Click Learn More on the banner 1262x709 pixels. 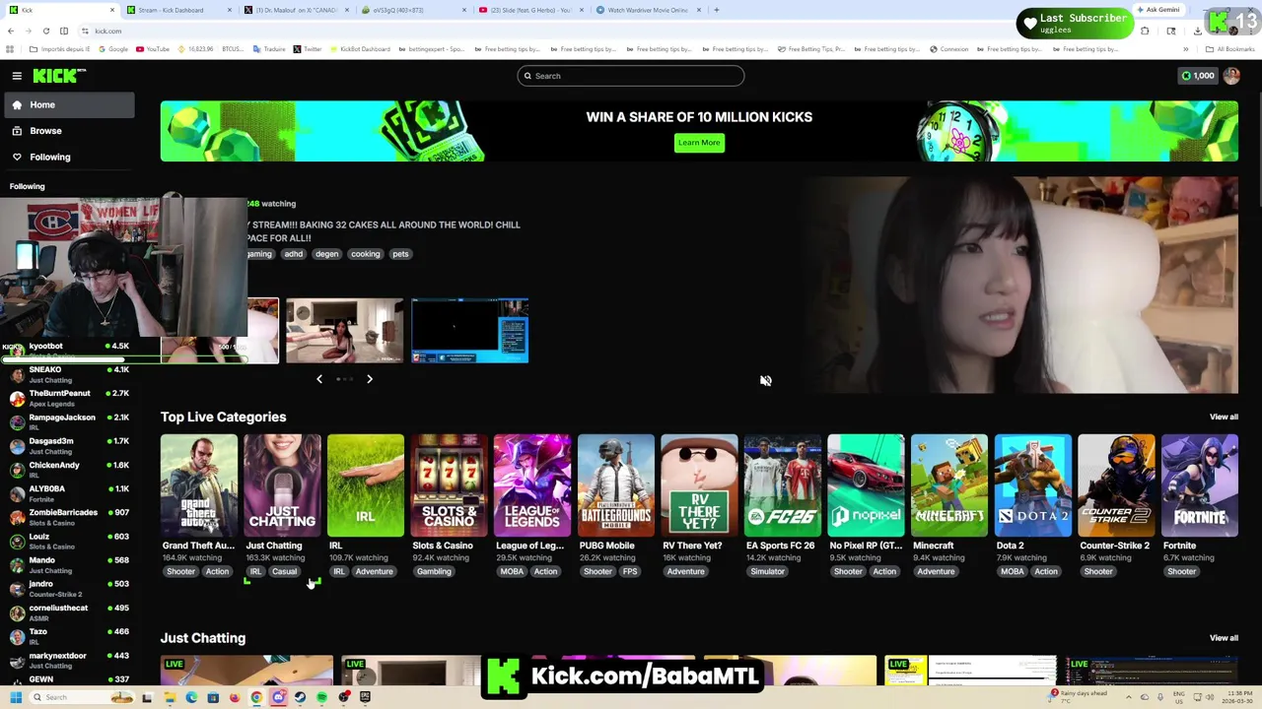click(x=699, y=143)
